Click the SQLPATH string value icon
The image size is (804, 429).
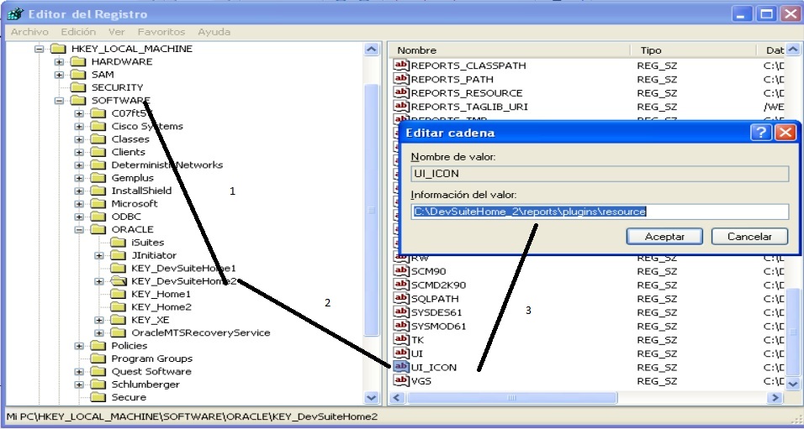401,298
